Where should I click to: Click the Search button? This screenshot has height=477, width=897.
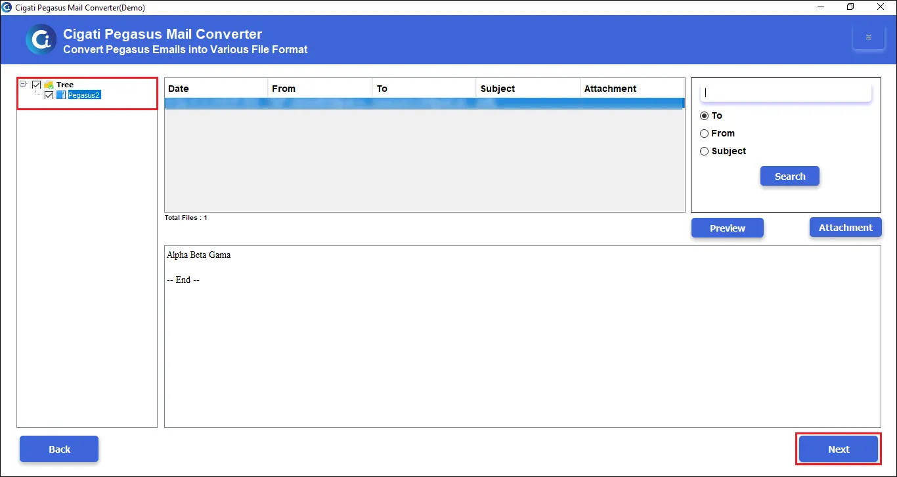pyautogui.click(x=790, y=176)
